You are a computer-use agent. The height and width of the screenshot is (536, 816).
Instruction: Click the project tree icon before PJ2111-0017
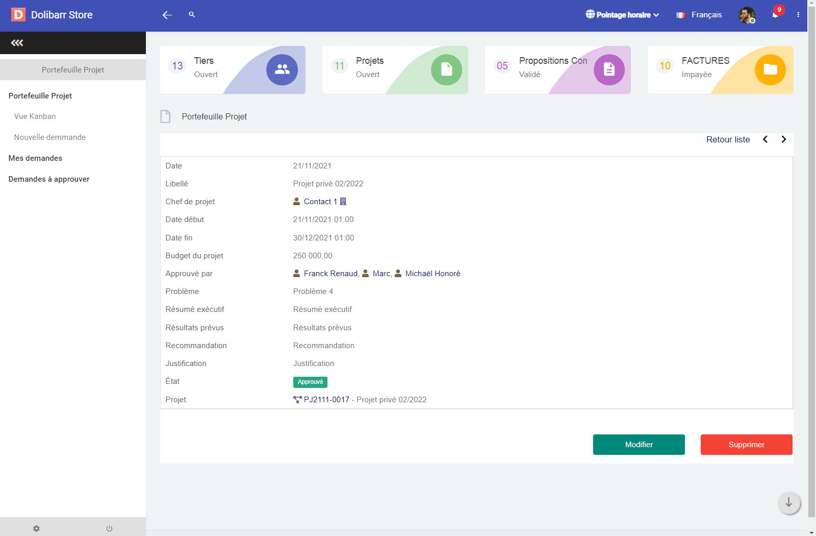[x=297, y=400]
